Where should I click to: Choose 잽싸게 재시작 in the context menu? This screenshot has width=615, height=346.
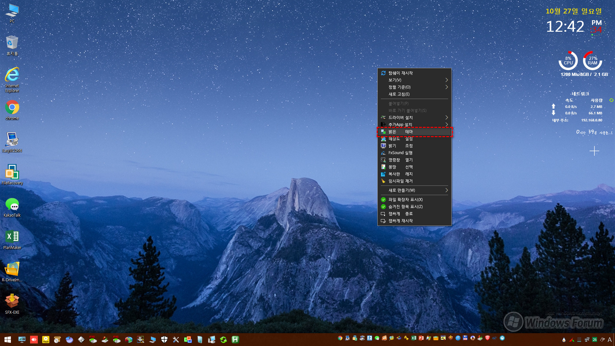click(x=414, y=221)
